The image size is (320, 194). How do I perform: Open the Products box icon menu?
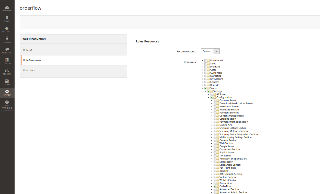[7, 29]
